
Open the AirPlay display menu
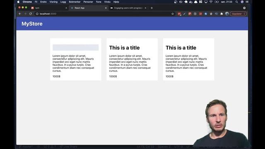(206, 2)
